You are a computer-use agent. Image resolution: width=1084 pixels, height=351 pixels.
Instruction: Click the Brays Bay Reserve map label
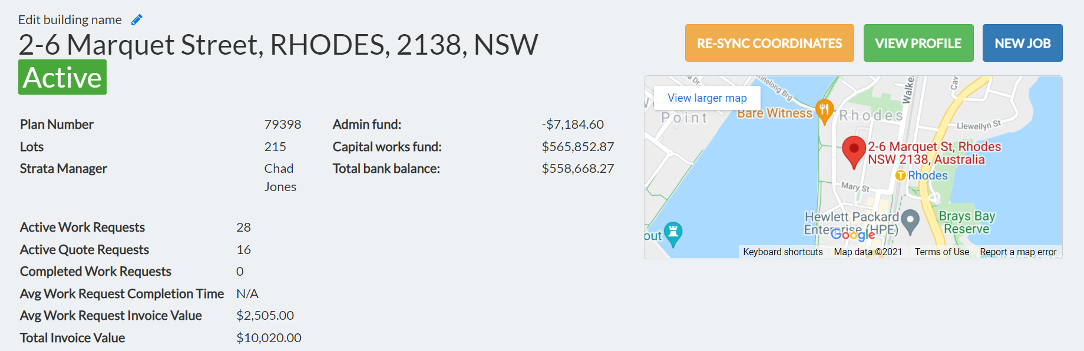(x=967, y=222)
